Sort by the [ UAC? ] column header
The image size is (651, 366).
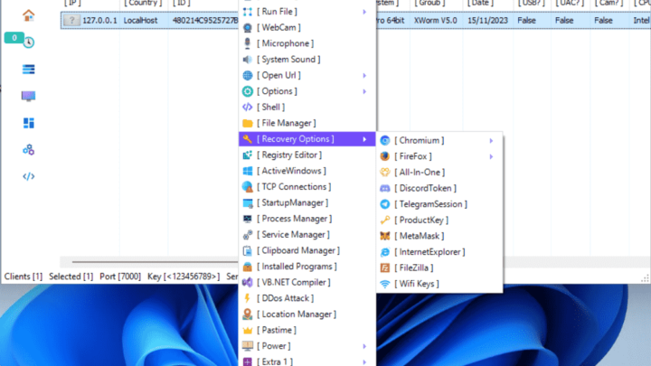(570, 4)
